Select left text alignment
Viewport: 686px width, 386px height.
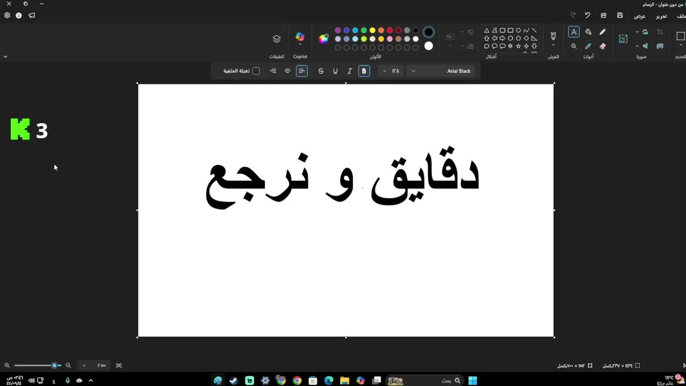(x=302, y=71)
